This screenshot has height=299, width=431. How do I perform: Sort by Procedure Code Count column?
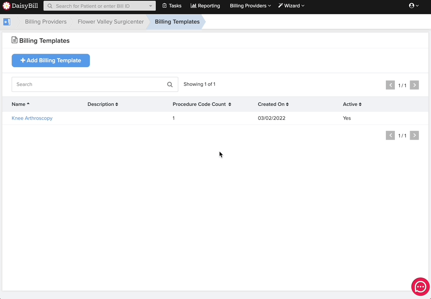click(202, 104)
